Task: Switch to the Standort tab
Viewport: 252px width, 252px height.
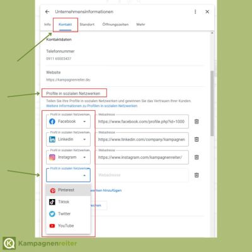Action: click(x=87, y=25)
